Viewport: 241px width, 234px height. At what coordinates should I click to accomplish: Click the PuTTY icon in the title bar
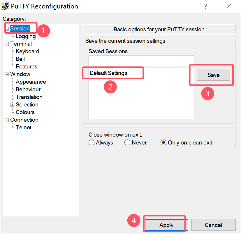[x=5, y=6]
